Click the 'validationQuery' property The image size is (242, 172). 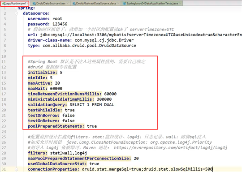coord(48,105)
